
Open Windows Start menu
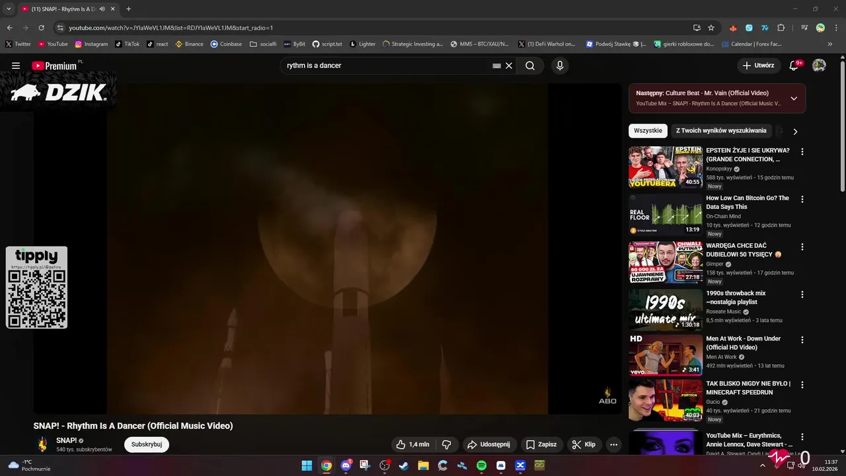pyautogui.click(x=307, y=465)
